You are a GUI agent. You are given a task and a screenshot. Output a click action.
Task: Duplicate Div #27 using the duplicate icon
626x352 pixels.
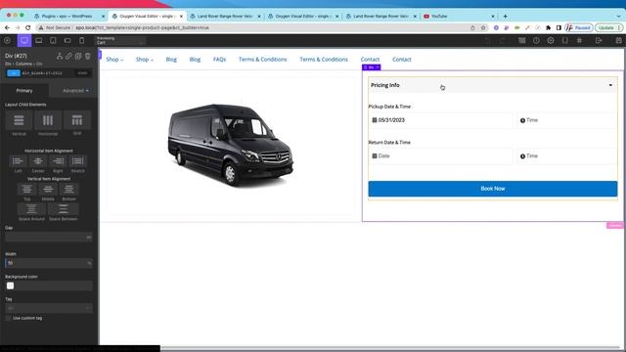[x=78, y=56]
